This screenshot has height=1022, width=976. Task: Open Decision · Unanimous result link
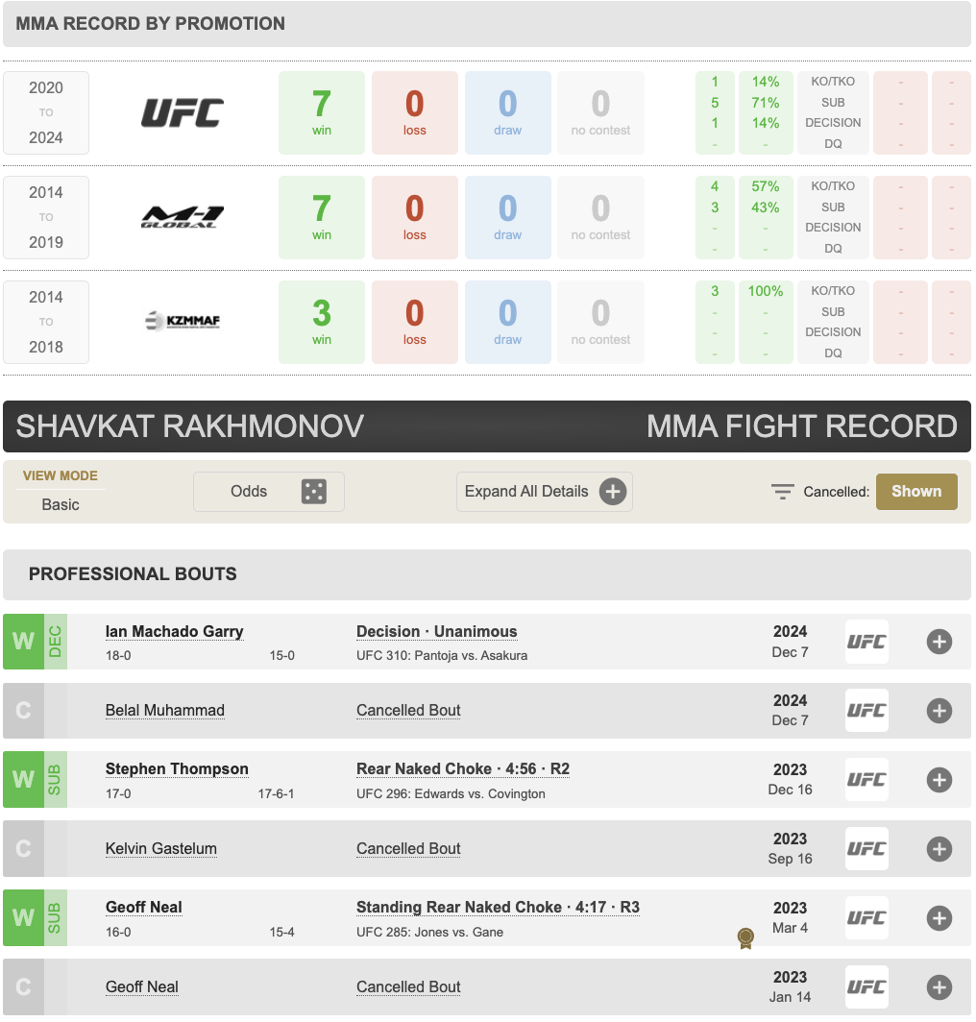click(436, 631)
